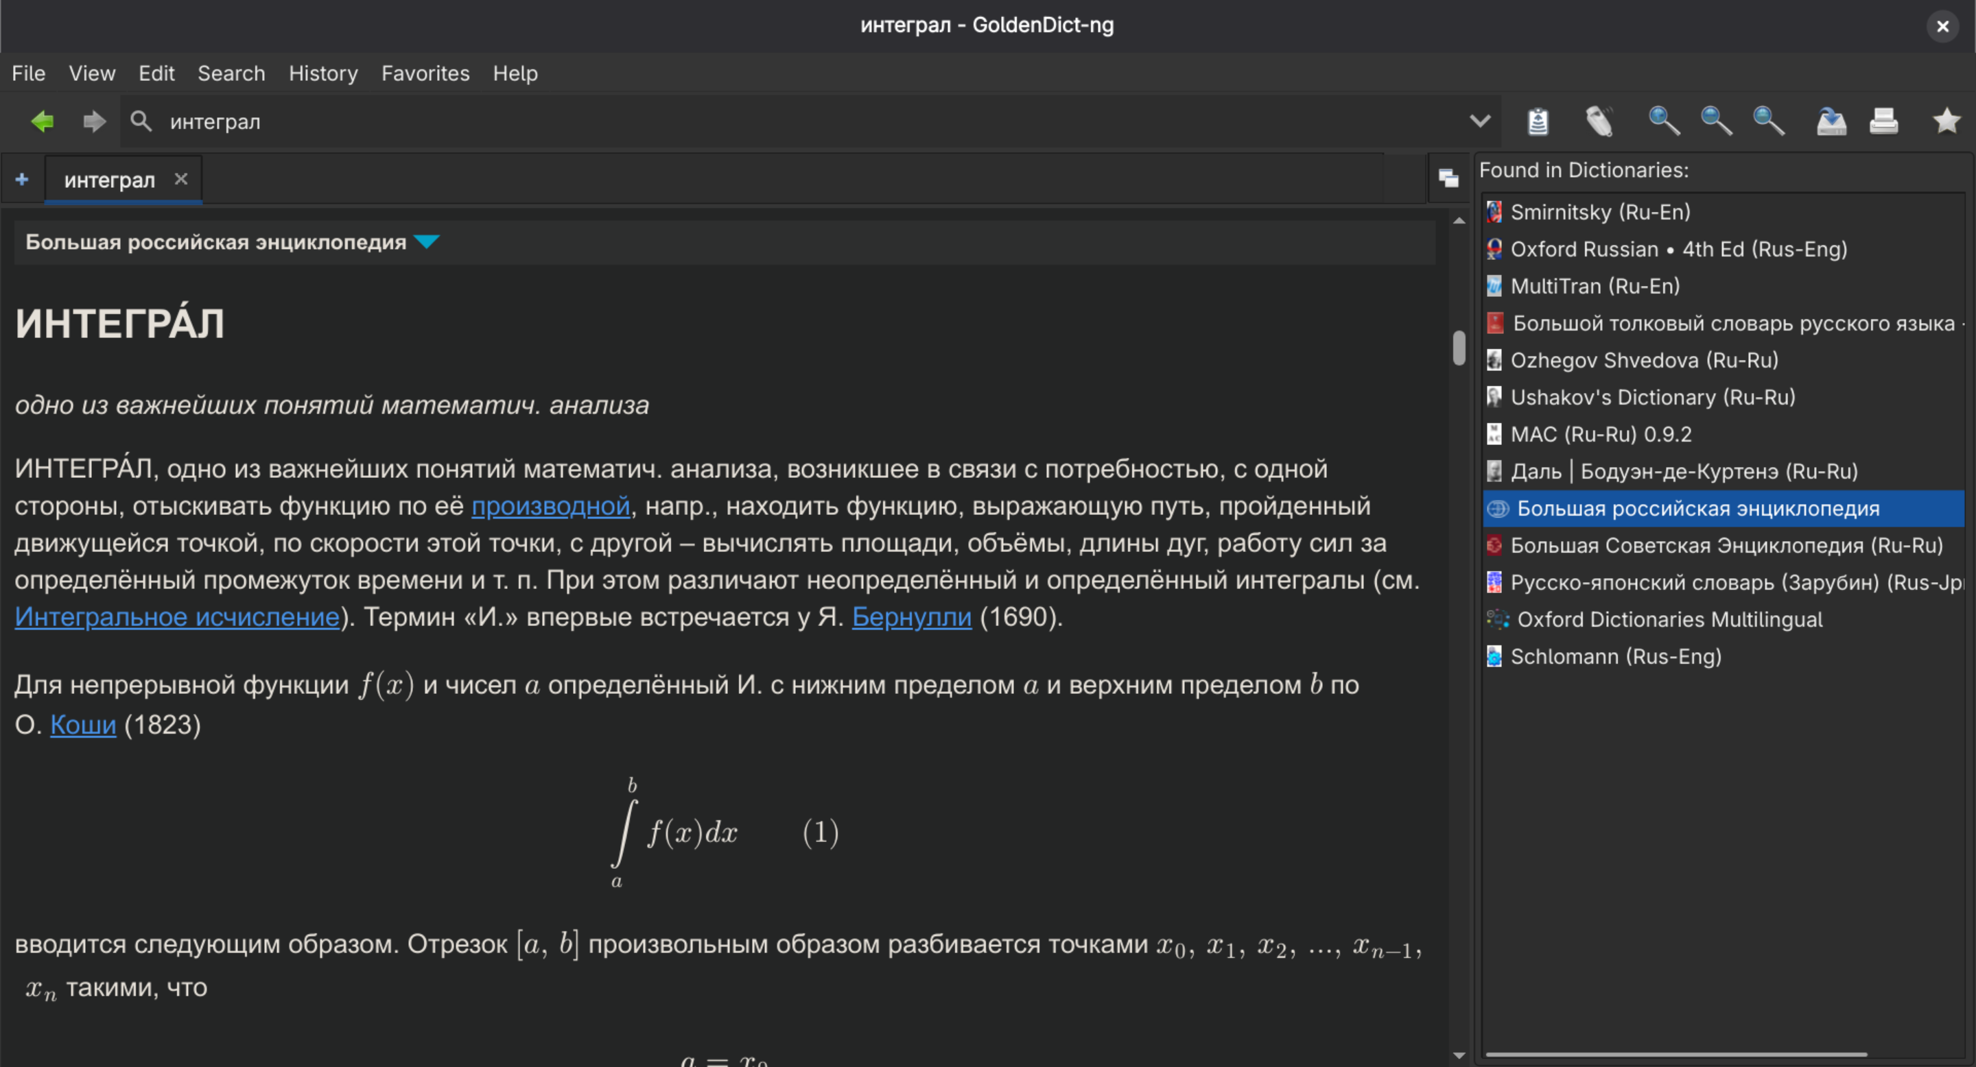Pronounce the word with whistle icon
This screenshot has height=1067, width=1976.
click(x=1599, y=121)
